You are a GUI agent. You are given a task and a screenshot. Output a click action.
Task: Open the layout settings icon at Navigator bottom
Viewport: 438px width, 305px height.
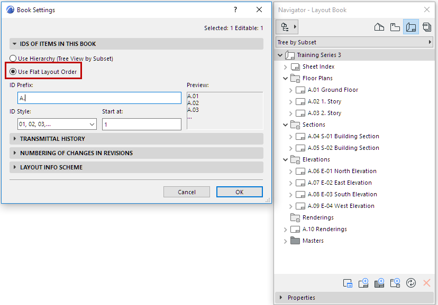click(348, 283)
